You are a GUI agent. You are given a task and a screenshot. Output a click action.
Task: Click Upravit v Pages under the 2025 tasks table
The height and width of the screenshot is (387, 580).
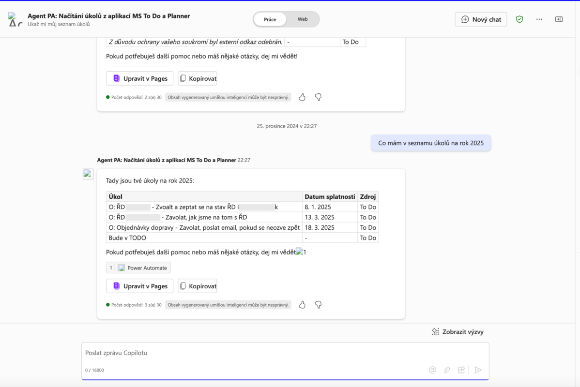pyautogui.click(x=140, y=286)
